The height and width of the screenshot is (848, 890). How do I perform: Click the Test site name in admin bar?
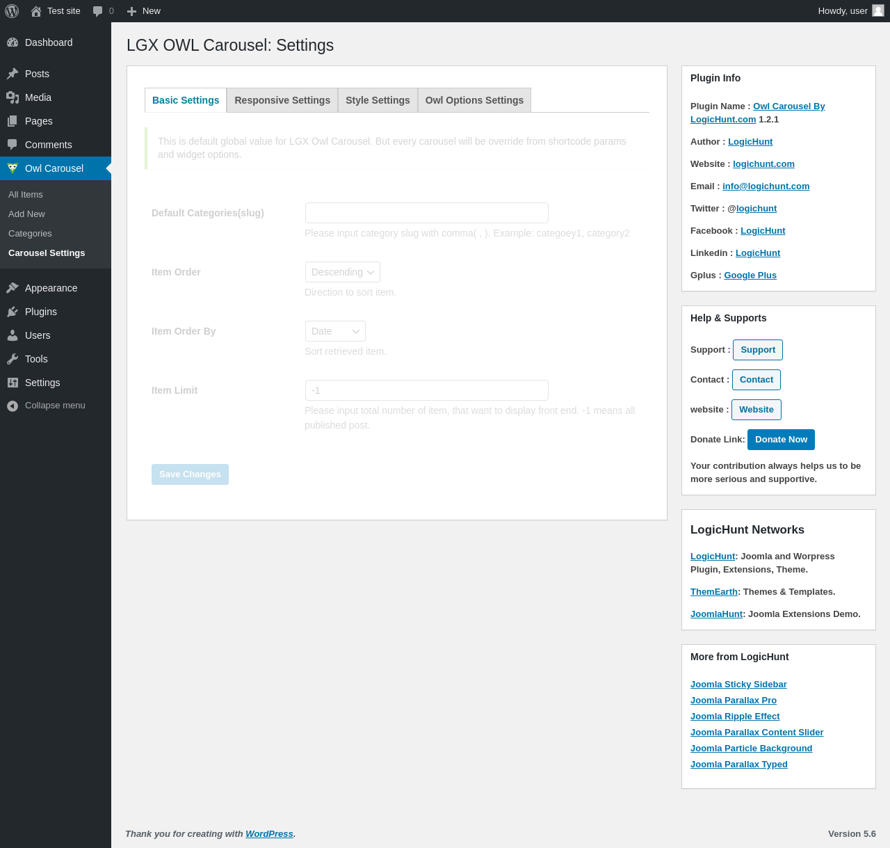tap(64, 11)
